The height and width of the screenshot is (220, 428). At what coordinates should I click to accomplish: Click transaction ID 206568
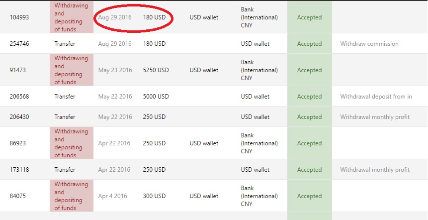click(x=19, y=97)
